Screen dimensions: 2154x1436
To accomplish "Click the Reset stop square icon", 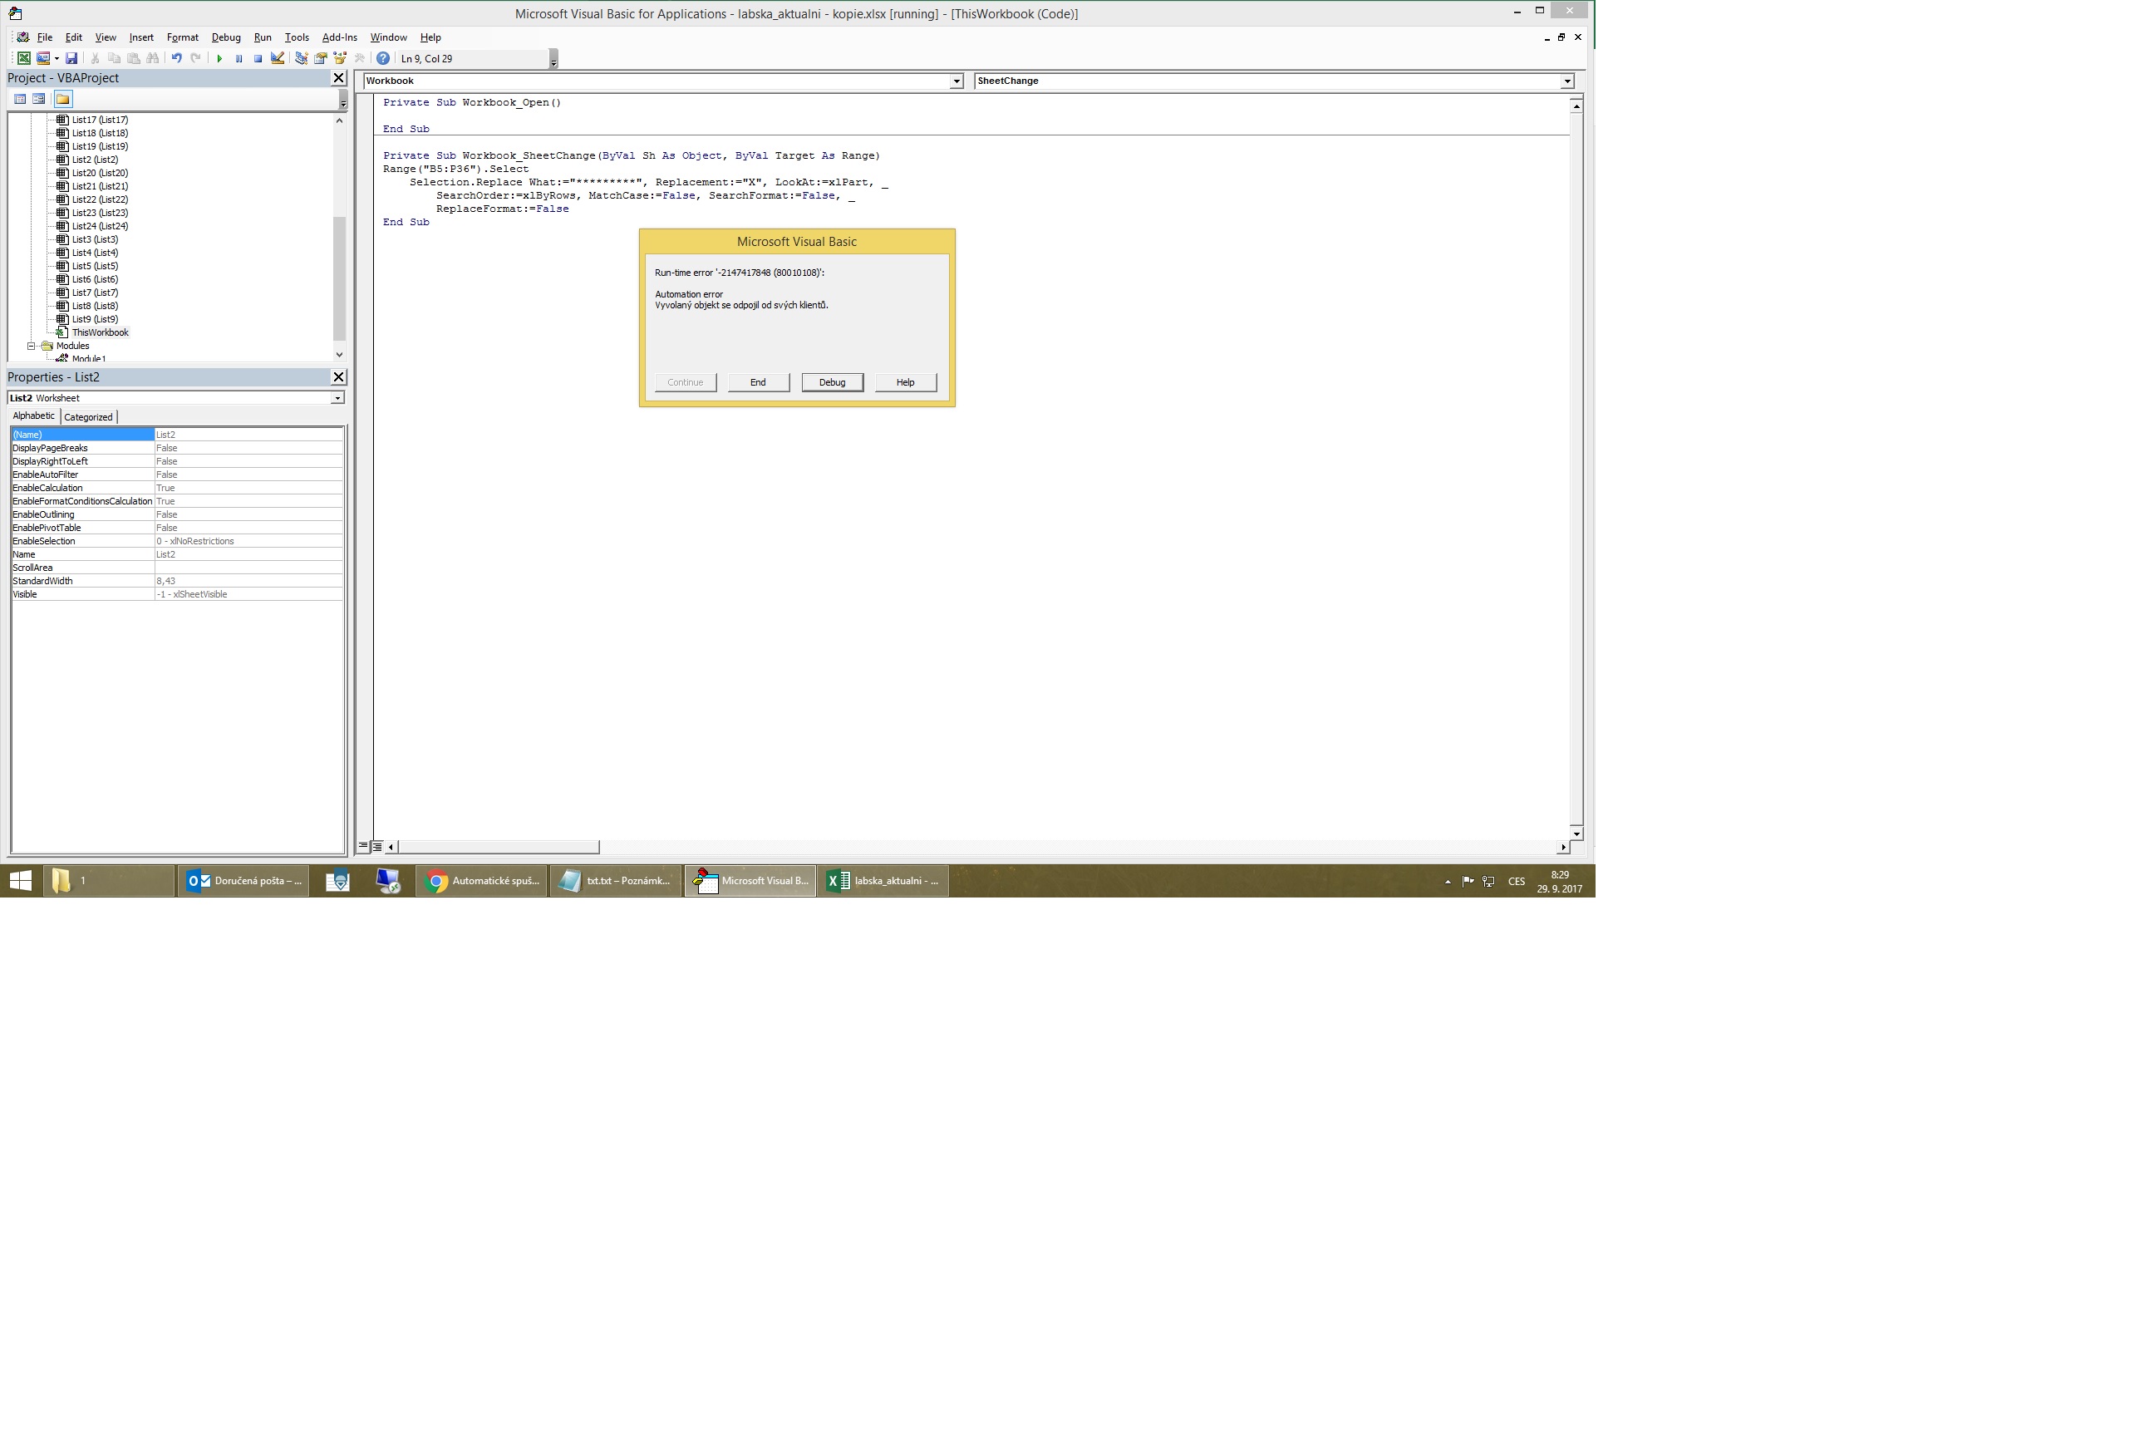I will [258, 59].
